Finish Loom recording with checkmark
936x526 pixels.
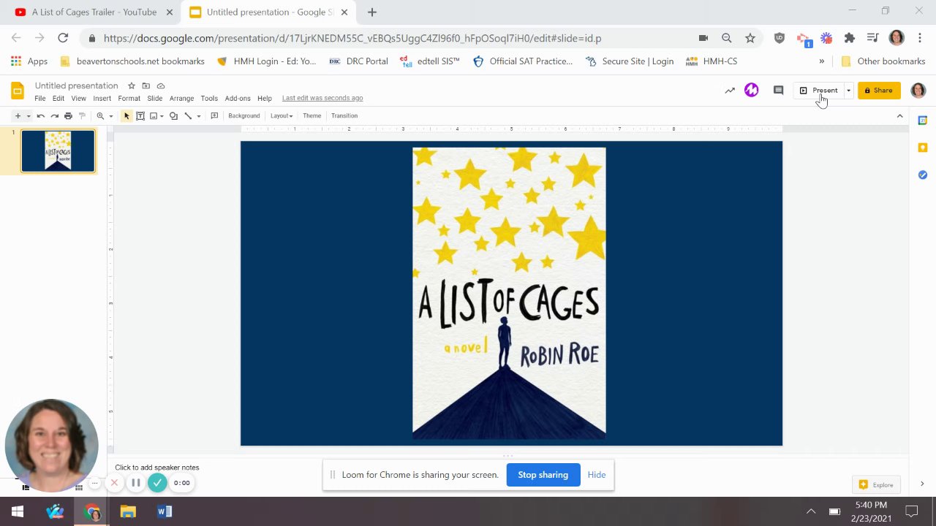click(157, 483)
